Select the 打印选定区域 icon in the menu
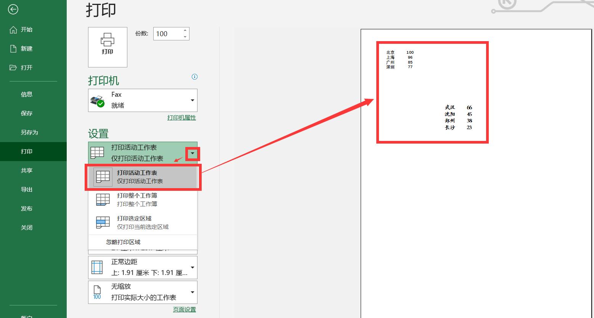594x318 pixels. tap(102, 222)
